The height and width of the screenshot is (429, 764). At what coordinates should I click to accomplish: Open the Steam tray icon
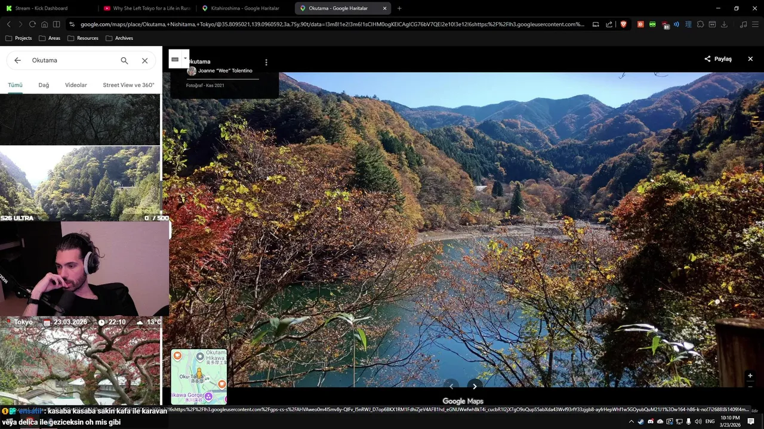point(641,421)
